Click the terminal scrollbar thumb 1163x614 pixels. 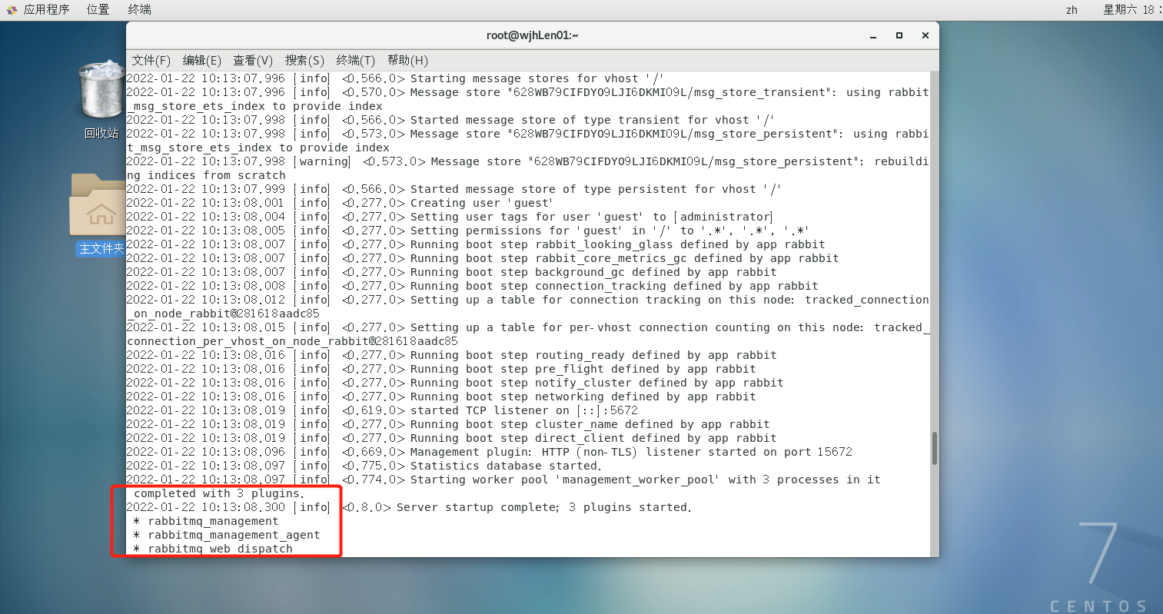click(x=935, y=448)
